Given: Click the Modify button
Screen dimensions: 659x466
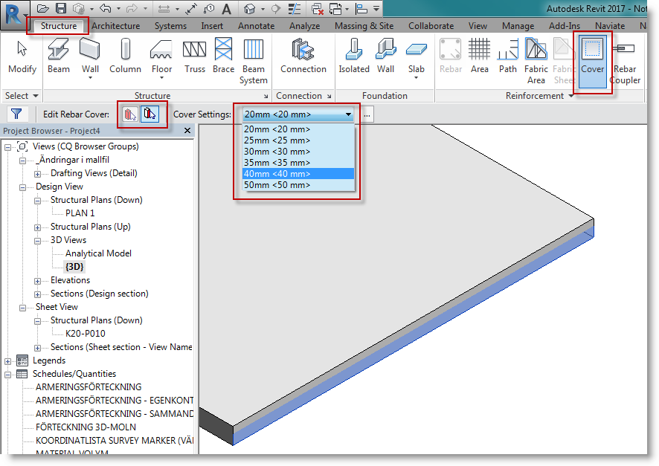Looking at the screenshot, I should [x=22, y=56].
